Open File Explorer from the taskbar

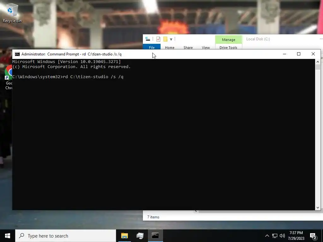(124, 236)
